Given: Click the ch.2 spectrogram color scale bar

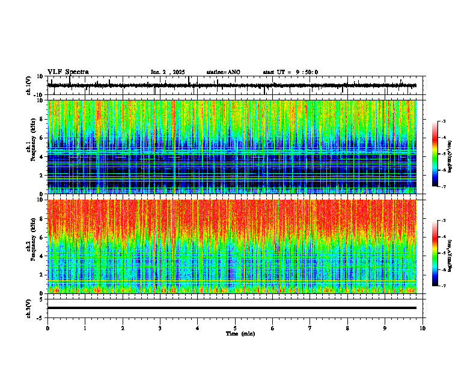Looking at the screenshot, I should pyautogui.click(x=435, y=253).
